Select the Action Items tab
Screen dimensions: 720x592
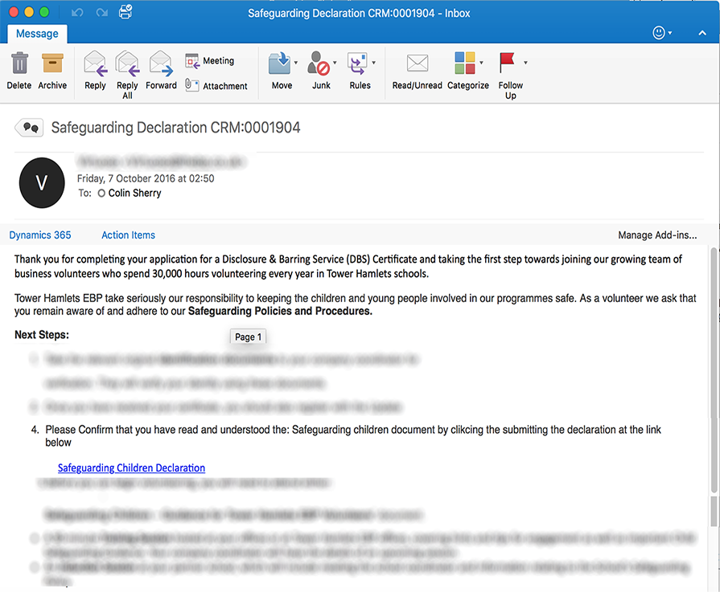(x=127, y=235)
